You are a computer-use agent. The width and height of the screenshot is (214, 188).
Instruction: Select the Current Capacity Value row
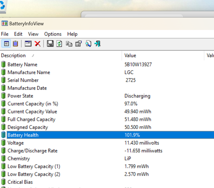point(107,111)
